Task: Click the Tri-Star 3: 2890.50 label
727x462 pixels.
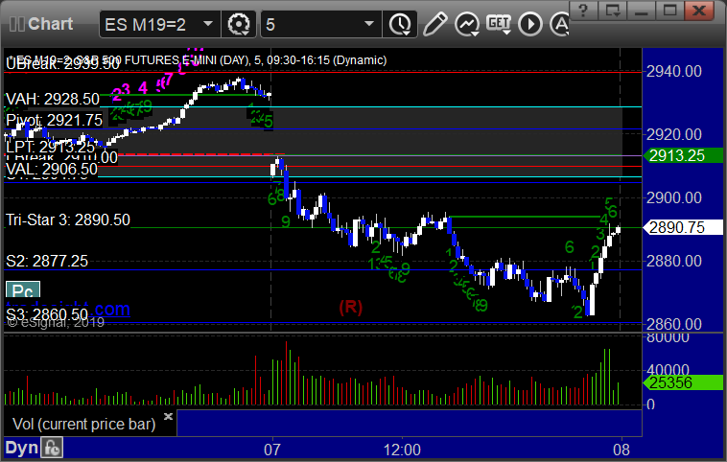Action: coord(68,219)
